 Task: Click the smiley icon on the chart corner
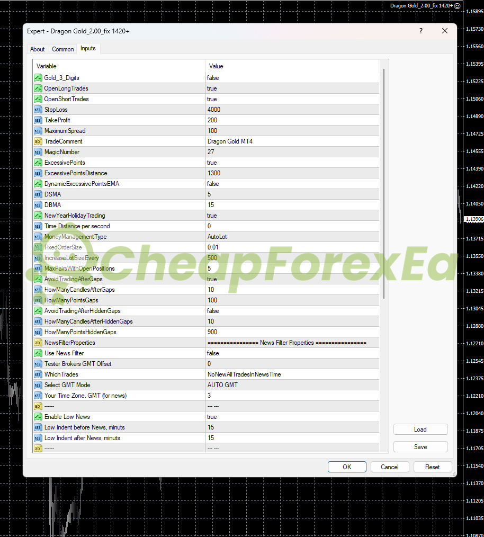coord(457,6)
